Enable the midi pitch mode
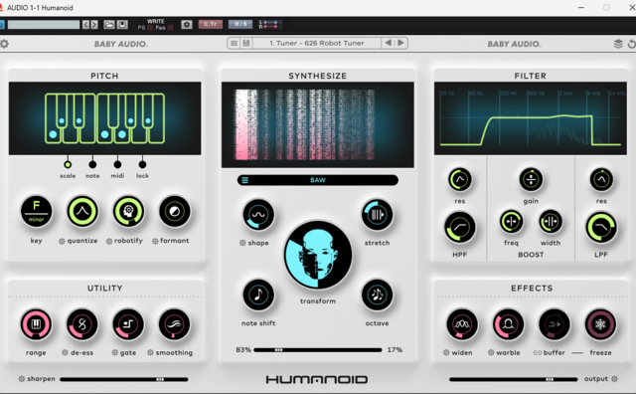The width and height of the screenshot is (636, 394). (117, 164)
